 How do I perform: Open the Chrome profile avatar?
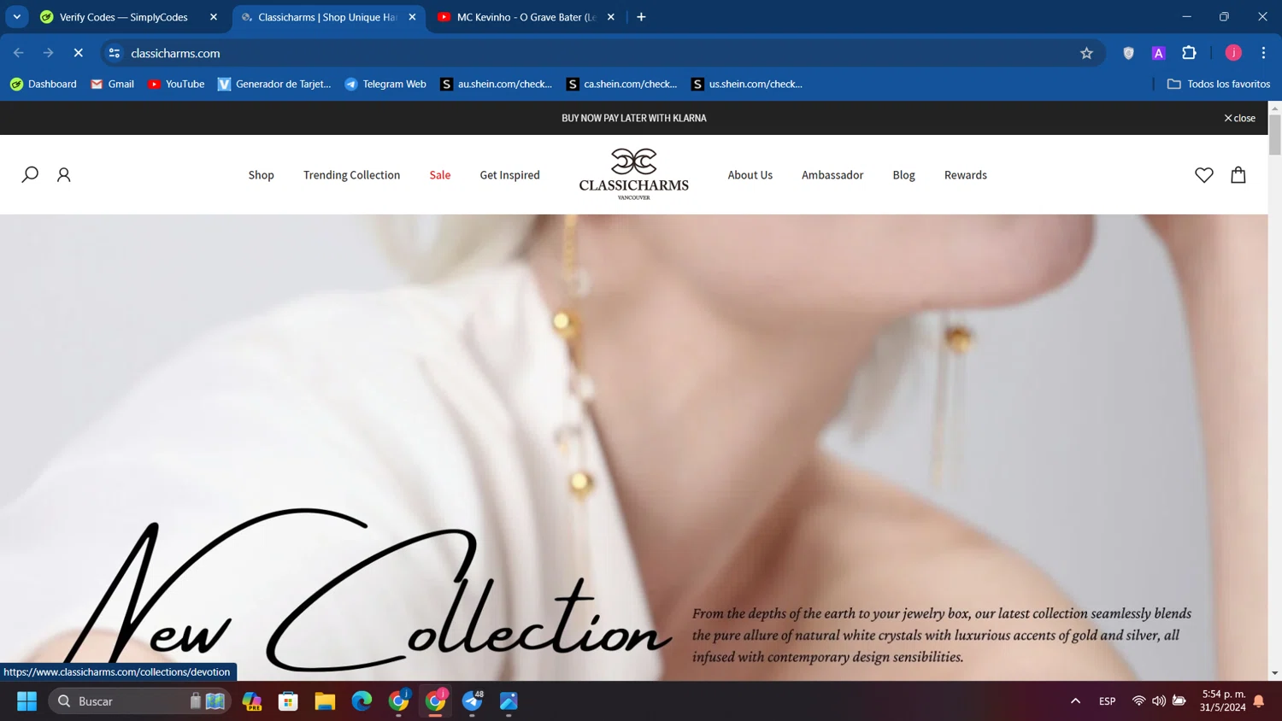pos(1233,53)
